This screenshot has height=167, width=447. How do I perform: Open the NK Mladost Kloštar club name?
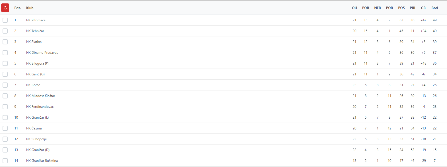pos(41,96)
